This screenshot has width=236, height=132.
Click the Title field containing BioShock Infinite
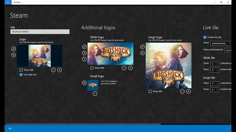pyautogui.click(x=40, y=31)
